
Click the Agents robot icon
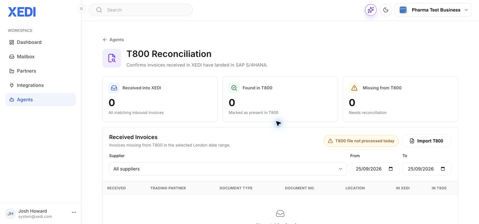click(12, 100)
